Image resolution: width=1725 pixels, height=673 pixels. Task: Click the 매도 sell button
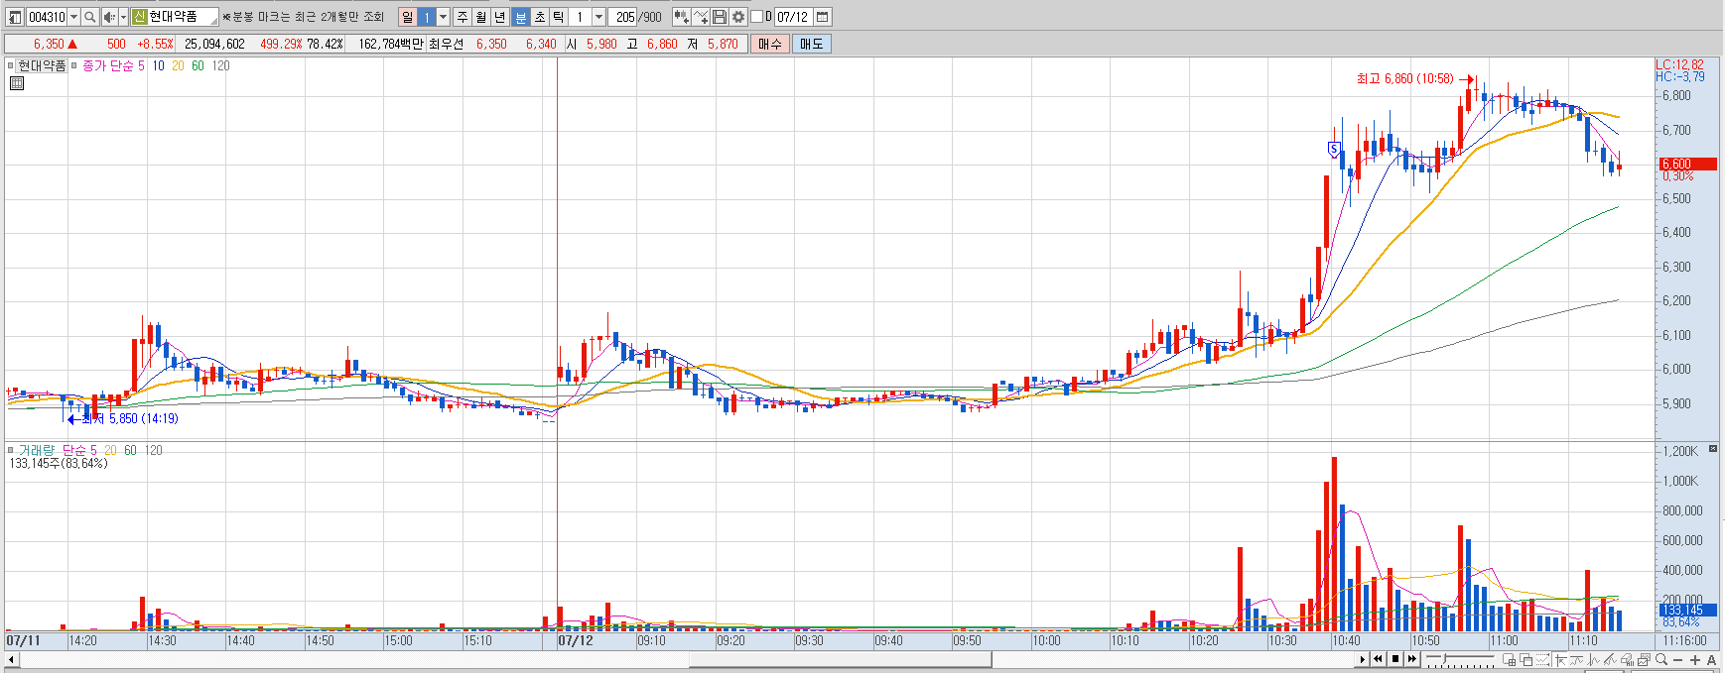click(x=811, y=44)
